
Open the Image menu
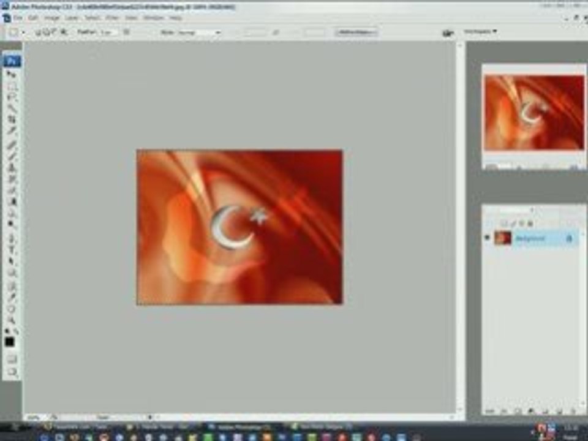(51, 18)
